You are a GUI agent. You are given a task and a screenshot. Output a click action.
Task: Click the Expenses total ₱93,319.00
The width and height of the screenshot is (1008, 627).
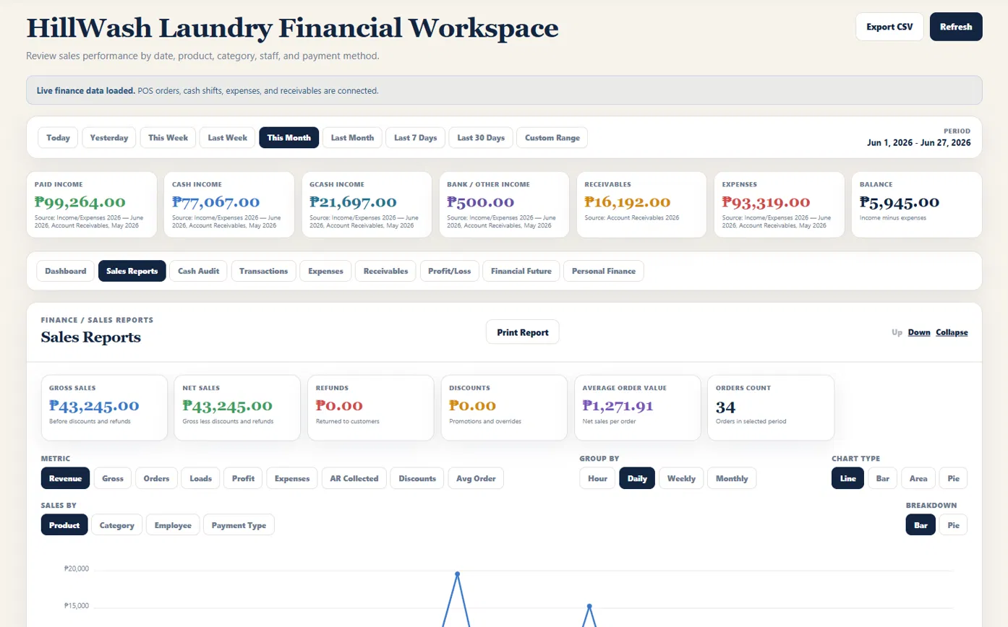point(766,202)
